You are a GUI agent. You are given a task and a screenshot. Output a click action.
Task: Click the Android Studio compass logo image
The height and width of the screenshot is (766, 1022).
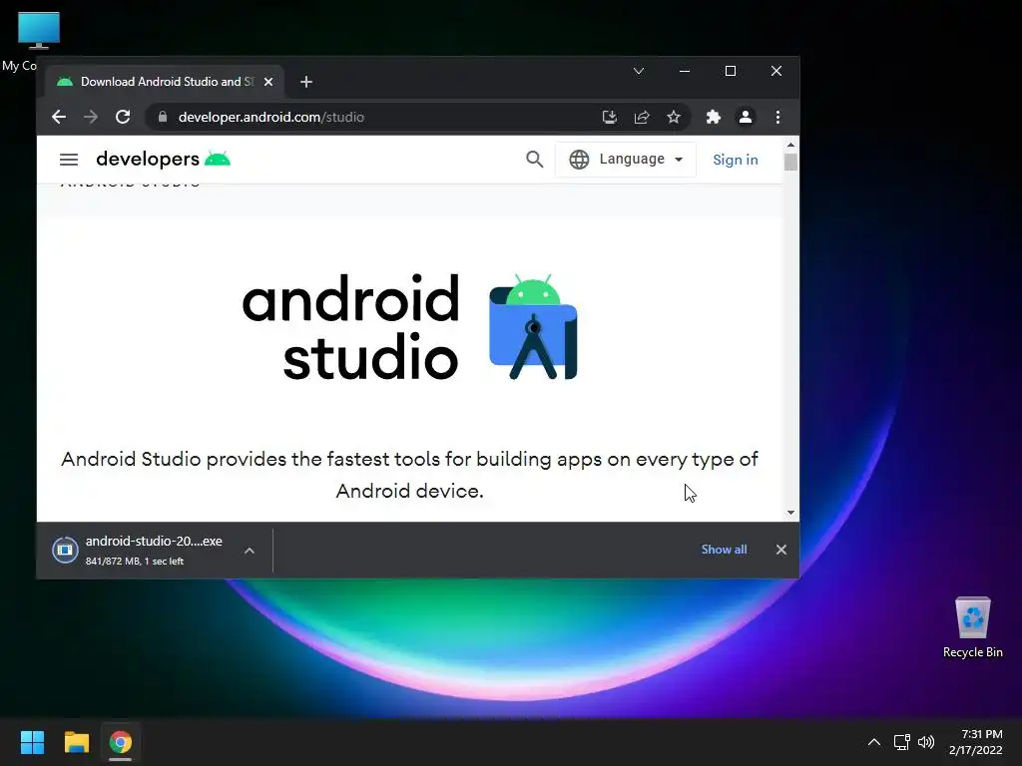[x=533, y=327]
